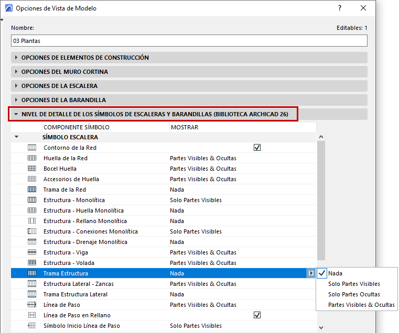Click the Línea de Paso symbol icon
The width and height of the screenshot is (399, 333).
[x=32, y=305]
